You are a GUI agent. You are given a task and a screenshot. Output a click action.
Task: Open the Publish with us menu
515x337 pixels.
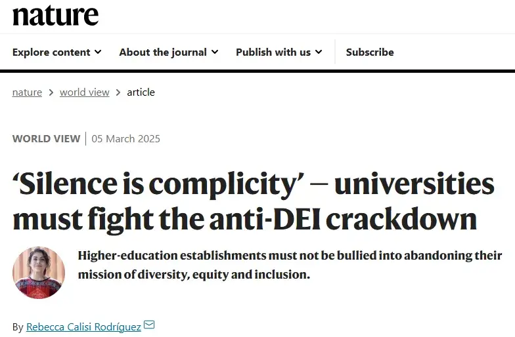(273, 52)
